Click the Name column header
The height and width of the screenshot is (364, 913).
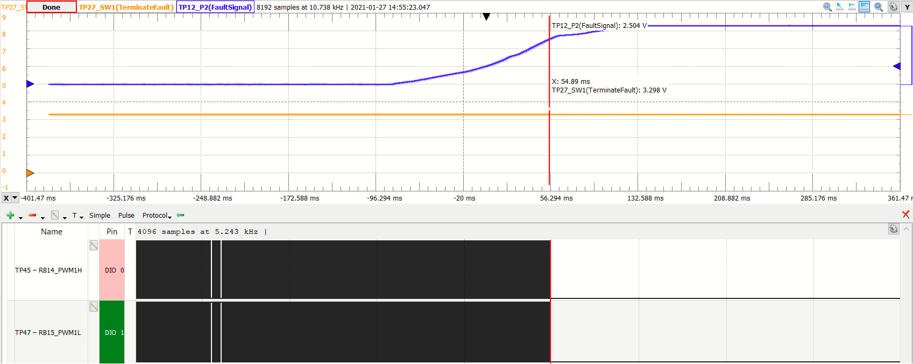(x=52, y=232)
